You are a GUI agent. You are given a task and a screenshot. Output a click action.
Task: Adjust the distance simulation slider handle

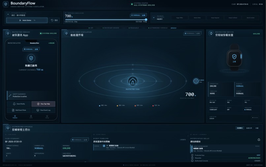[x=146, y=20]
